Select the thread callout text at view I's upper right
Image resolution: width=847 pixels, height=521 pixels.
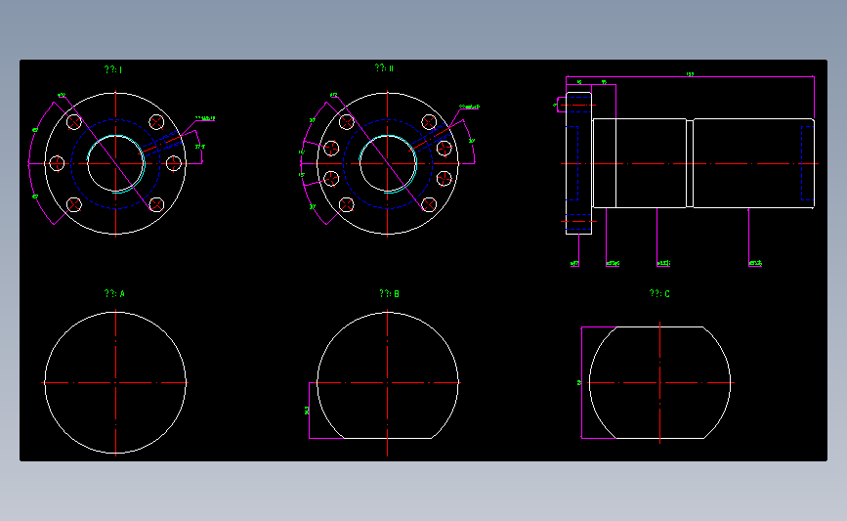(x=205, y=118)
